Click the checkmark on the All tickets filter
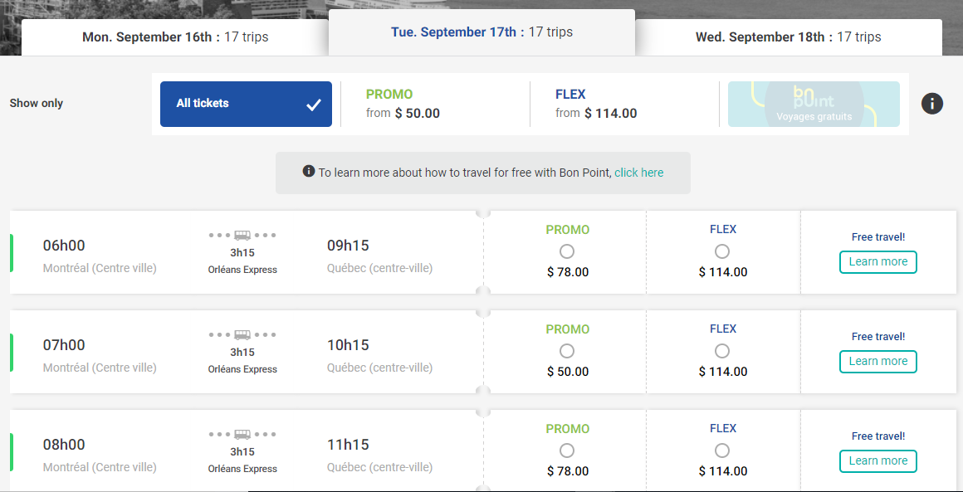Screen dimensions: 963x492 (314, 105)
